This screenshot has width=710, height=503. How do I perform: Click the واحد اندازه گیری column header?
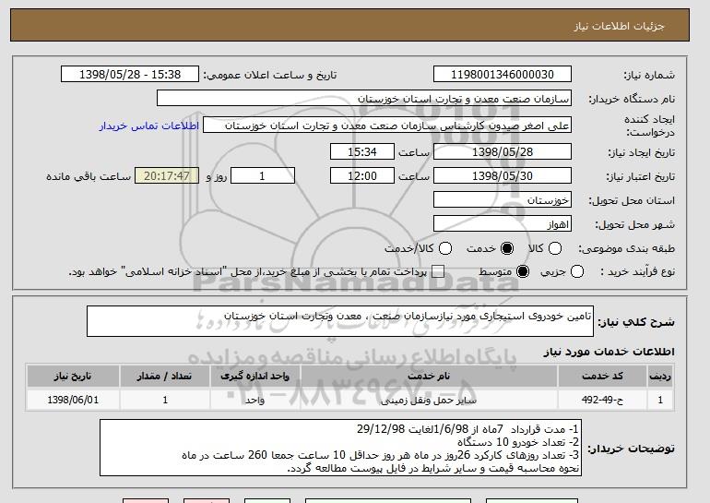[254, 377]
